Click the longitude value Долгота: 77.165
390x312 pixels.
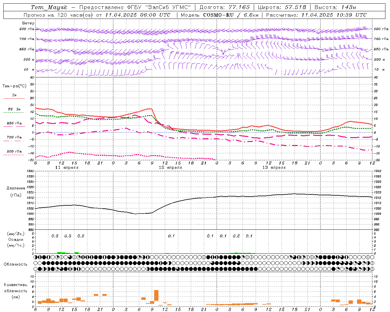coord(225,7)
